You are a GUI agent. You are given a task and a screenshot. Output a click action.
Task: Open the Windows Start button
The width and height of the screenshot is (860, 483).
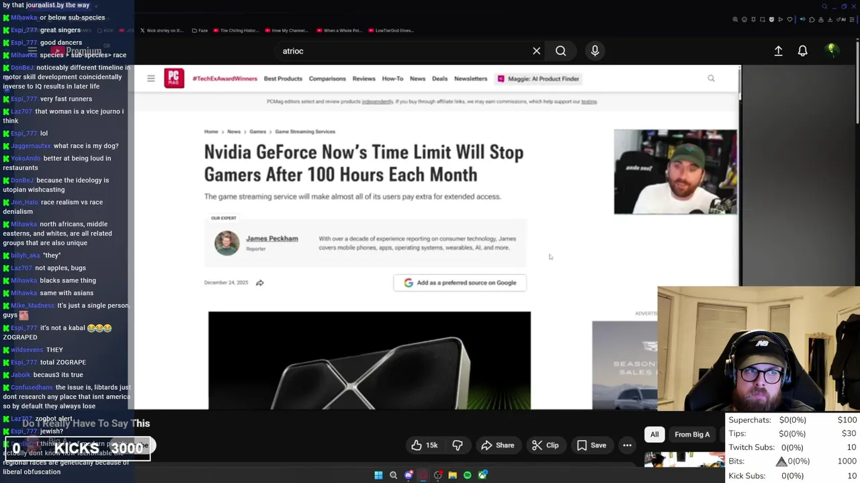pyautogui.click(x=378, y=475)
